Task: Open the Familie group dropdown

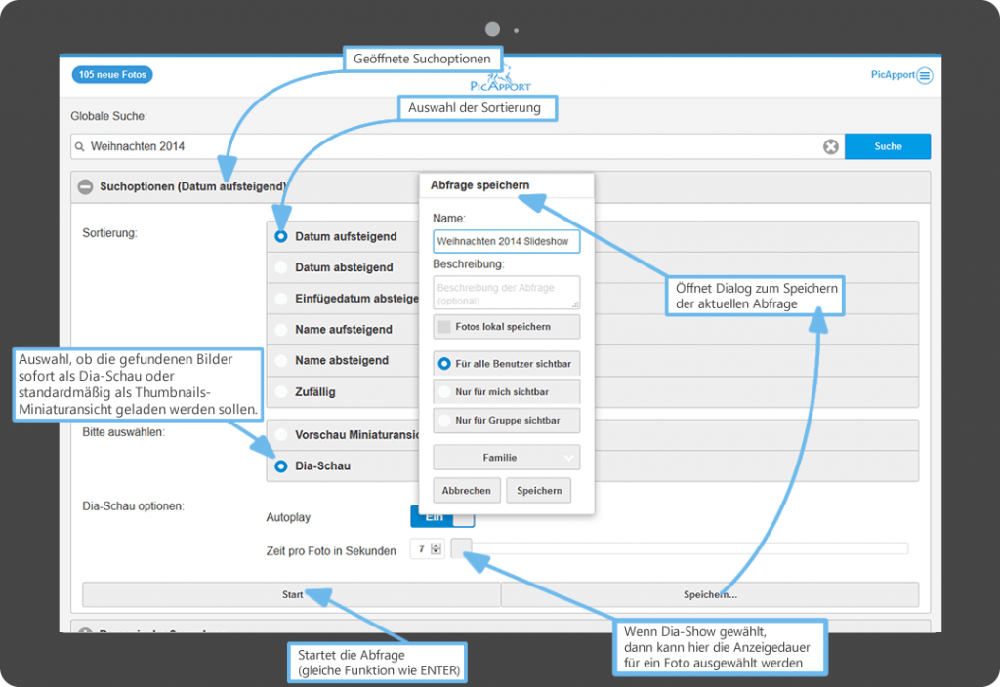Action: (506, 457)
